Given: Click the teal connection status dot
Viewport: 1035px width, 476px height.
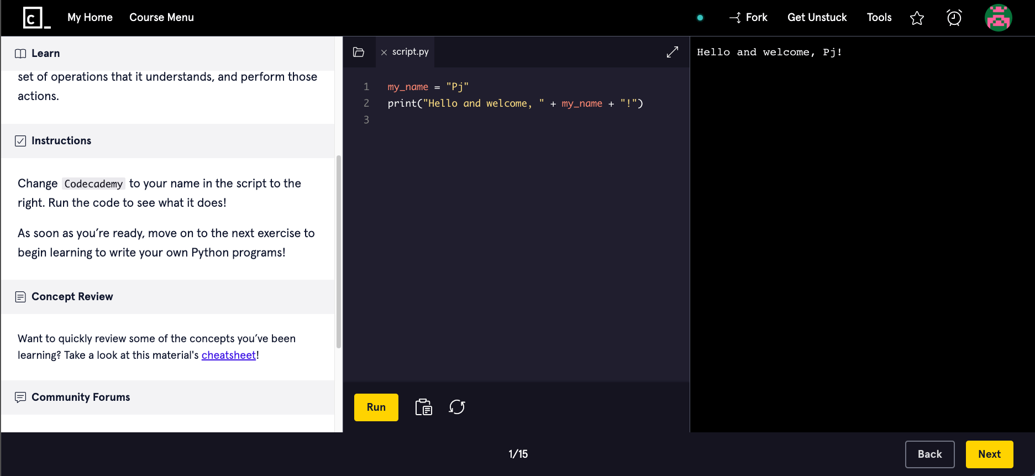Looking at the screenshot, I should [x=700, y=18].
